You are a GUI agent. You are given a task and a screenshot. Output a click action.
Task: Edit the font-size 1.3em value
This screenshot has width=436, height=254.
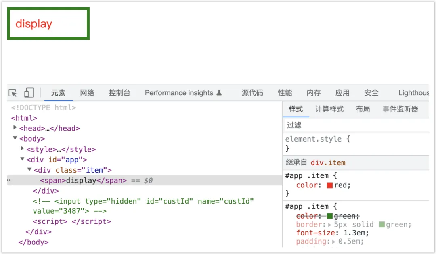354,233
